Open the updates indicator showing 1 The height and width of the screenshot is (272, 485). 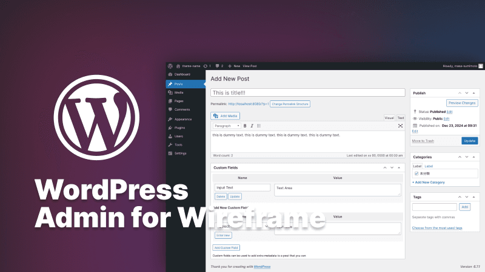click(x=207, y=66)
